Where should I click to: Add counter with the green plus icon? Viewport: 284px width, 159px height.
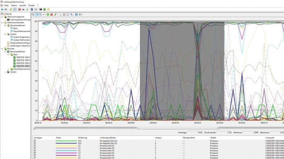(48, 15)
